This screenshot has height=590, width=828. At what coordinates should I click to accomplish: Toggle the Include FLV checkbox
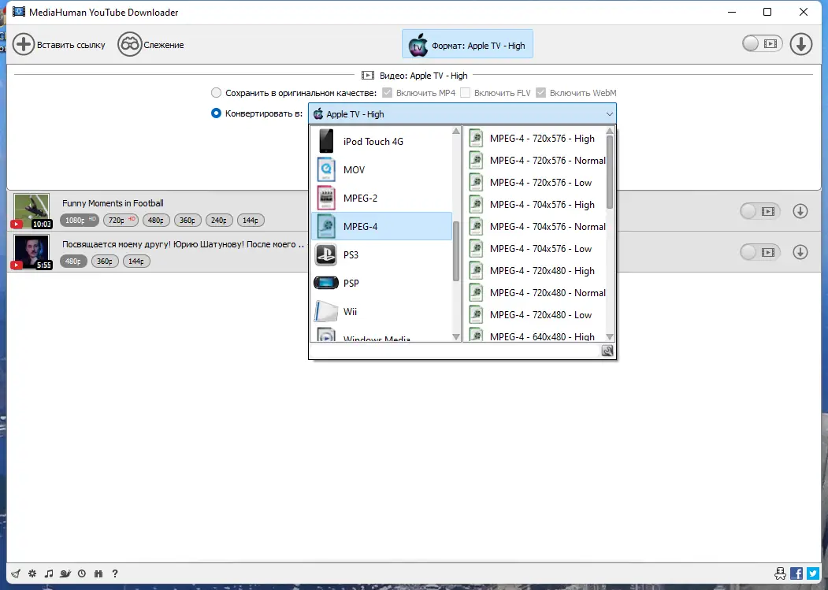(x=466, y=93)
